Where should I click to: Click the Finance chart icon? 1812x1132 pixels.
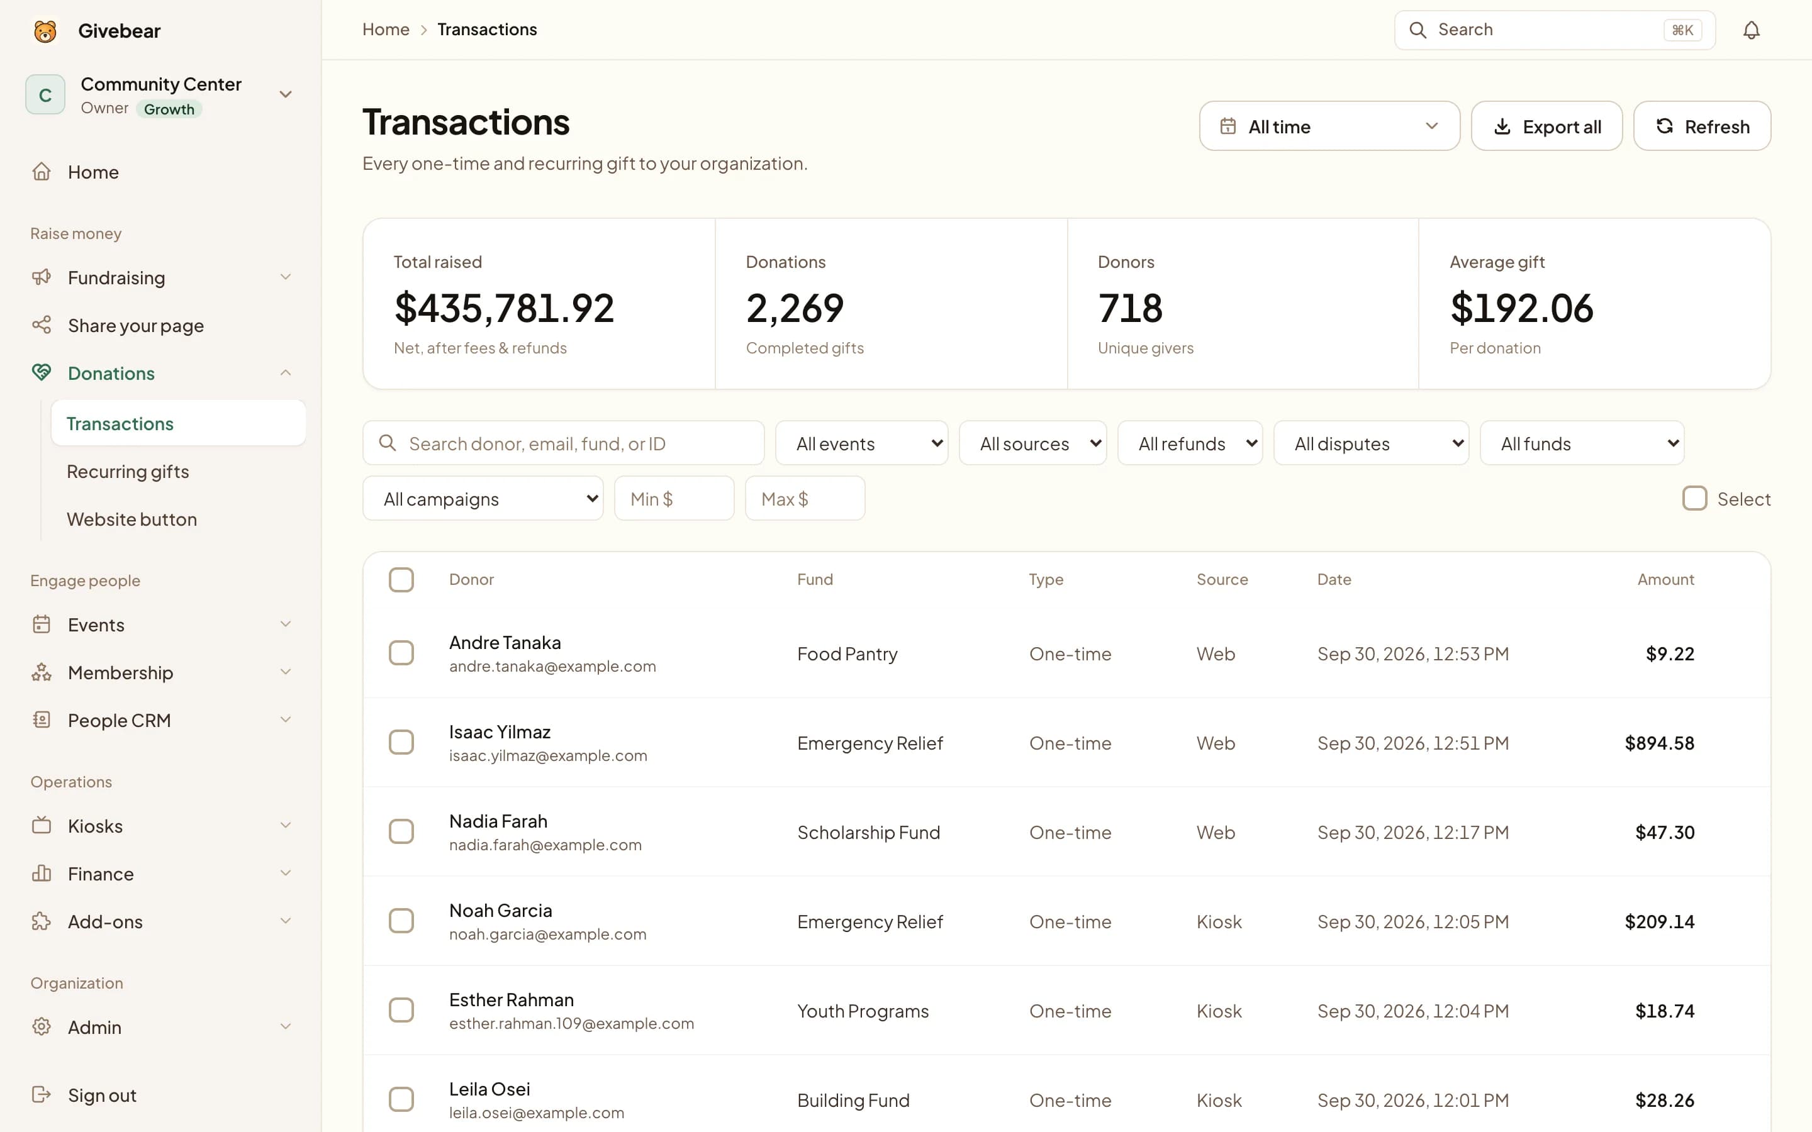pos(41,873)
